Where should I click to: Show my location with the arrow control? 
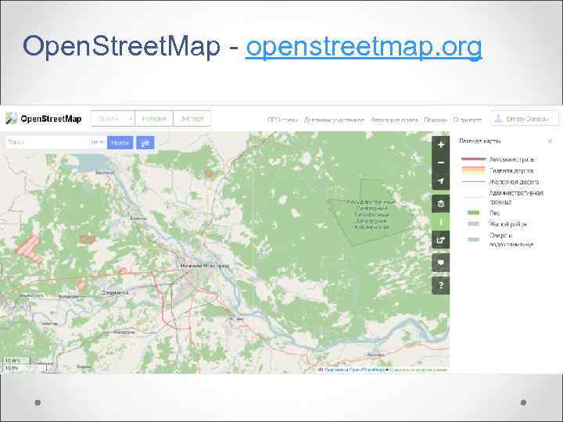[441, 181]
